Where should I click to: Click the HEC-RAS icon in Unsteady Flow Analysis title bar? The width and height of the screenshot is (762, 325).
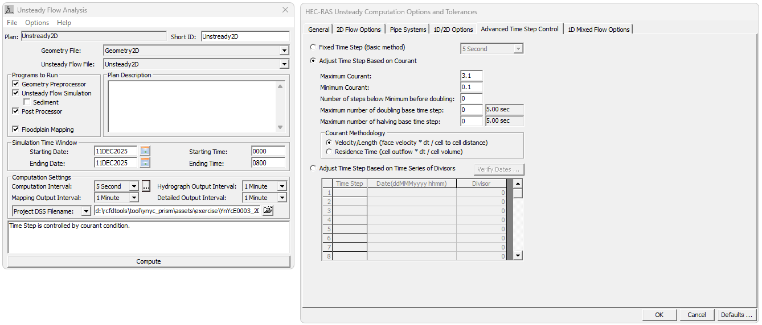[x=9, y=10]
